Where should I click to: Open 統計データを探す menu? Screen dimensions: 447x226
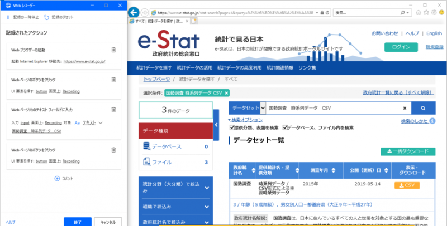[x=154, y=68]
